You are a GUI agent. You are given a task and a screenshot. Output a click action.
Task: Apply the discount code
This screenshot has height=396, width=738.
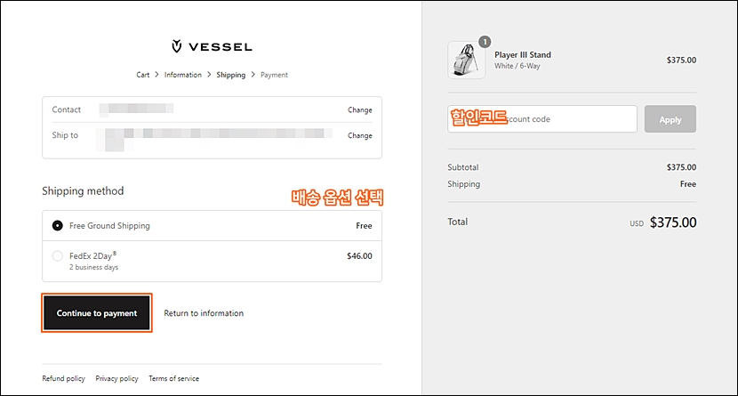pyautogui.click(x=670, y=119)
